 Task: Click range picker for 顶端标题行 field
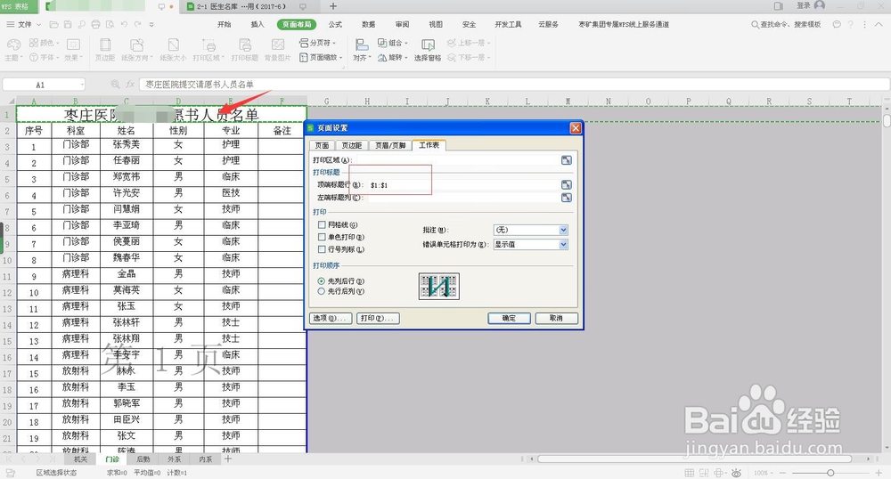point(567,184)
